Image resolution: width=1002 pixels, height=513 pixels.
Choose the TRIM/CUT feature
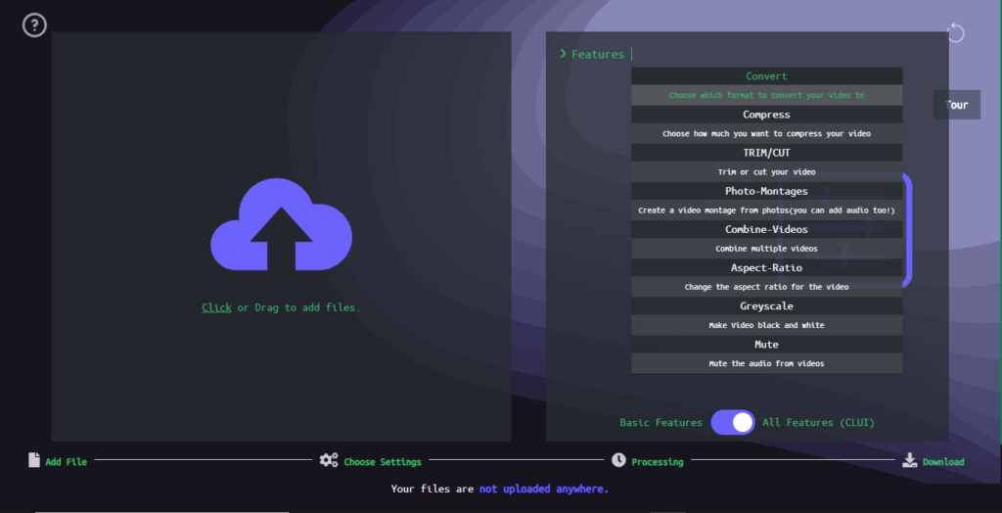click(767, 153)
